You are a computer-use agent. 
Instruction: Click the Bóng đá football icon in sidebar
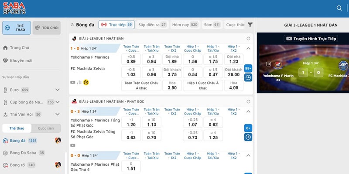5,141
